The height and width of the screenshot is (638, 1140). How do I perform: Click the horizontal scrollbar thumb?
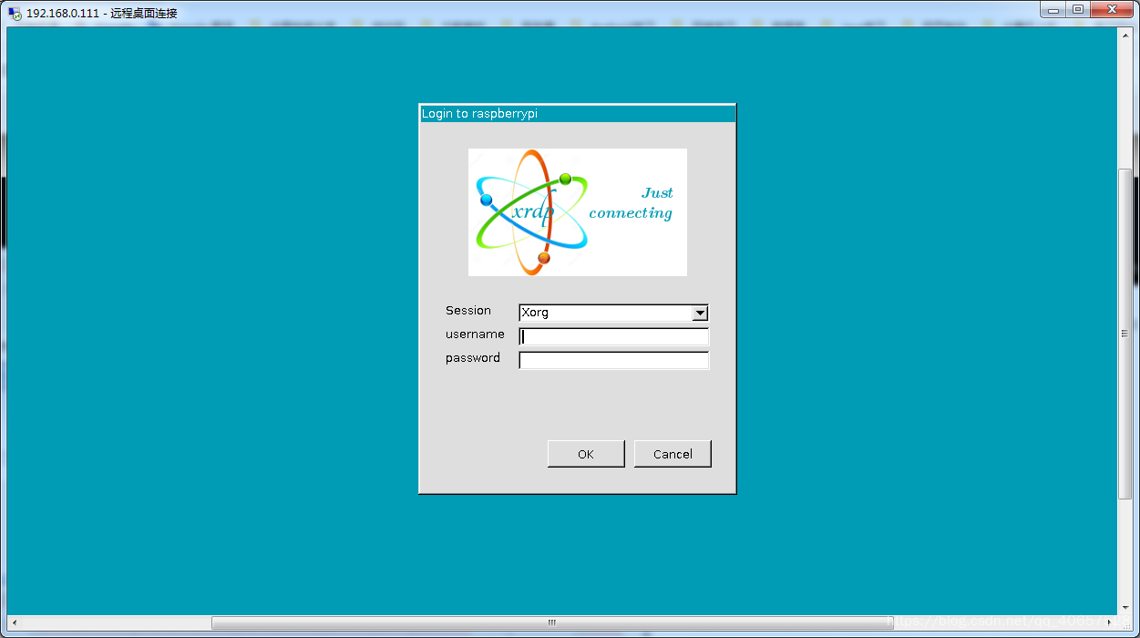pyautogui.click(x=552, y=623)
